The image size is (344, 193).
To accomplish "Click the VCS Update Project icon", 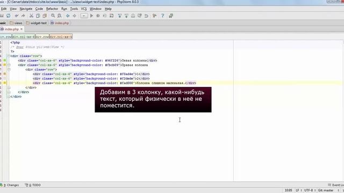I will pyautogui.click(x=119, y=16).
